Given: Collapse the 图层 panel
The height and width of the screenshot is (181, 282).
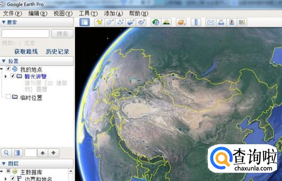Looking at the screenshot, I should pos(3,164).
